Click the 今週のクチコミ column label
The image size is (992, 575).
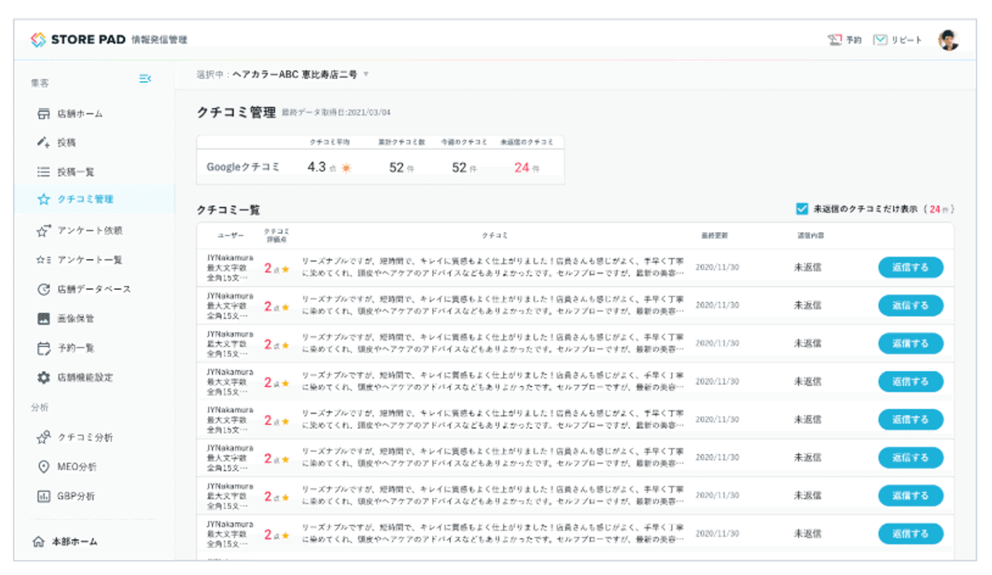click(464, 142)
